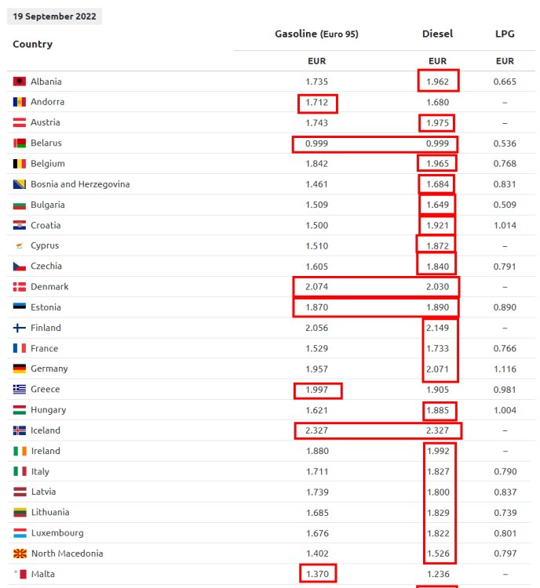Screen dimensions: 540x588
Task: Click the North Macedonia flag icon
Action: point(20,554)
